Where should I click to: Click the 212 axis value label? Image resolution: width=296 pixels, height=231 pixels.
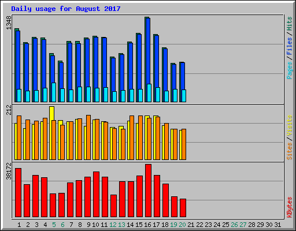point(9,110)
